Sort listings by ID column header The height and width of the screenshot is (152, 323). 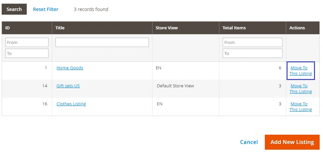[x=7, y=28]
